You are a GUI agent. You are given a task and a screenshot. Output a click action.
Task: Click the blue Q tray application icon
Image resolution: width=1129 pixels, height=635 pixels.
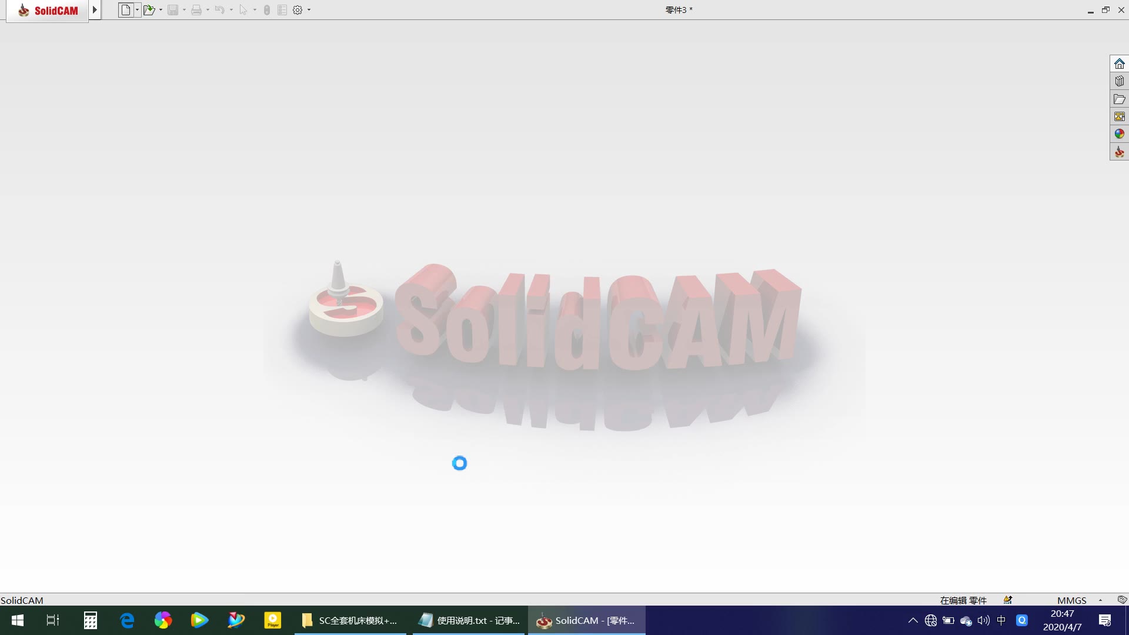click(x=1022, y=620)
